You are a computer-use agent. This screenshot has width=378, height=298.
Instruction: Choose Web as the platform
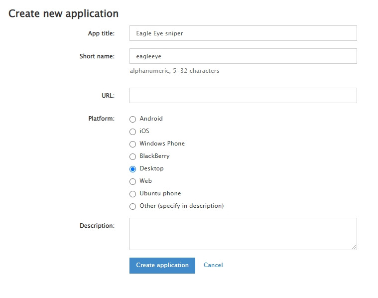pos(132,181)
